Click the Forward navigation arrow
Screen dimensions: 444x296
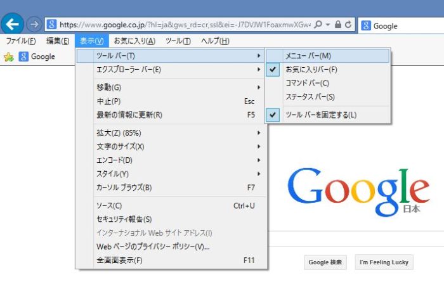34,25
